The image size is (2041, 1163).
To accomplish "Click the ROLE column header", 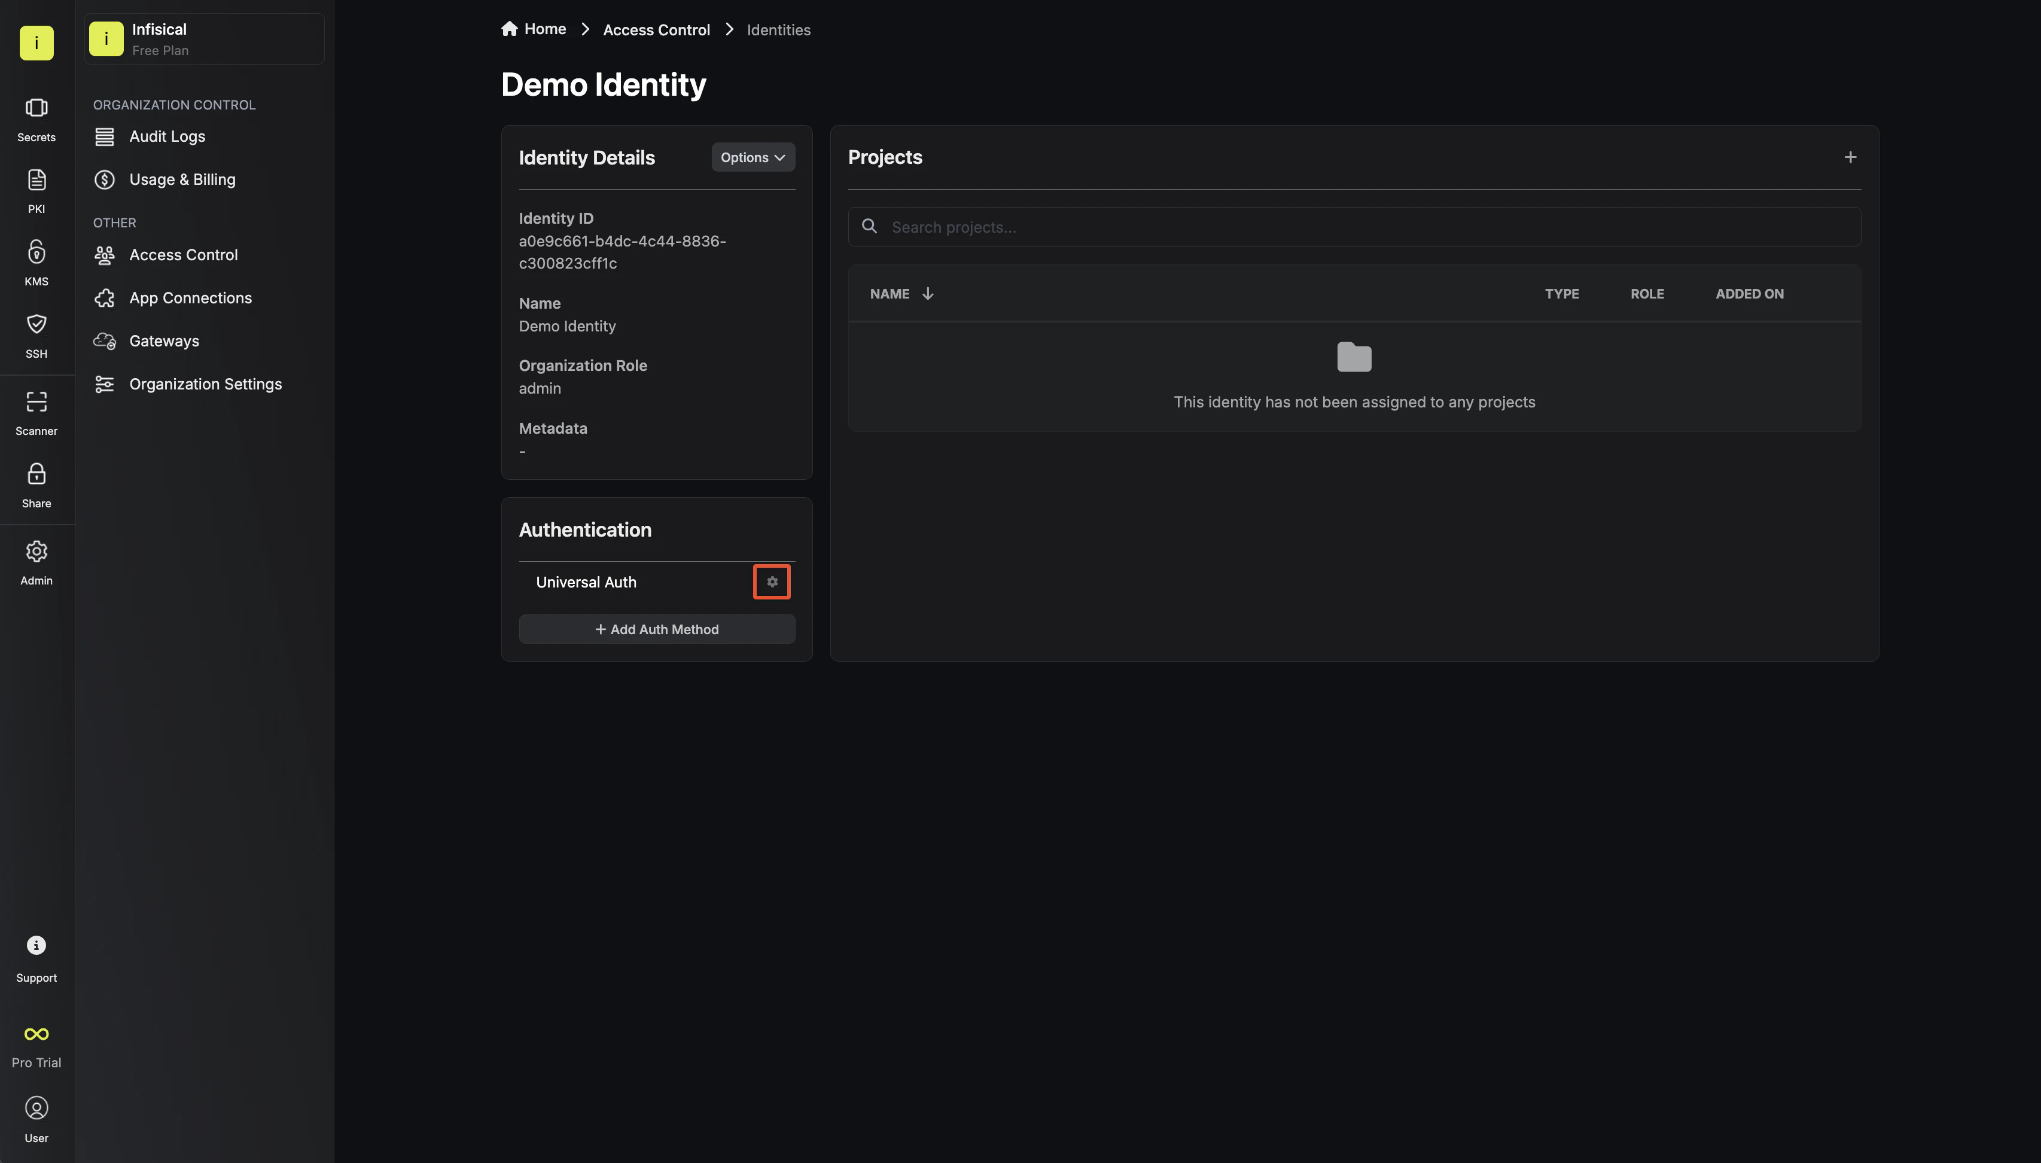I will pos(1647,294).
